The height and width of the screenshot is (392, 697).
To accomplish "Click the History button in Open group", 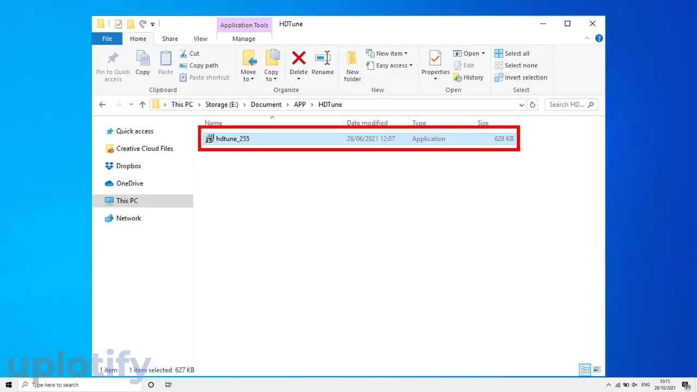I will 468,77.
